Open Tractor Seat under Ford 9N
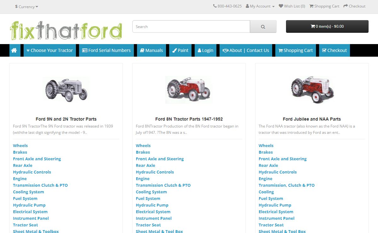Screen dimensions: 378x233 pyautogui.click(x=26, y=225)
